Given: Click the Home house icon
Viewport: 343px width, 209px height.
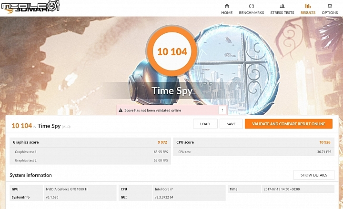Looking at the screenshot, I should (227, 6).
